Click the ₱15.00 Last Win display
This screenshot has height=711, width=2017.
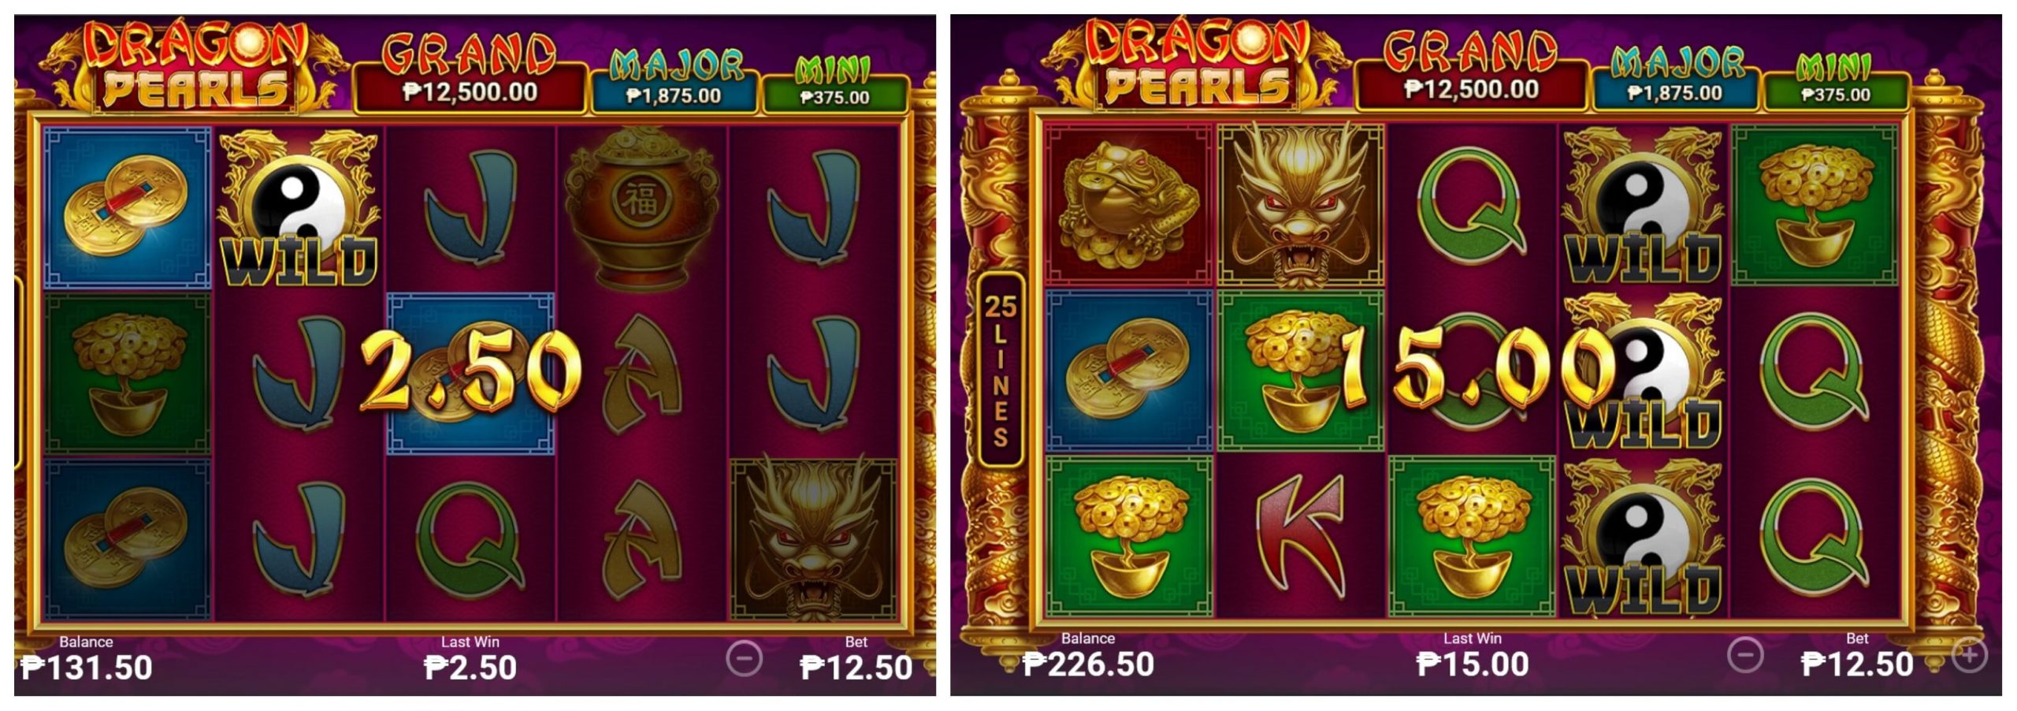pyautogui.click(x=1472, y=664)
